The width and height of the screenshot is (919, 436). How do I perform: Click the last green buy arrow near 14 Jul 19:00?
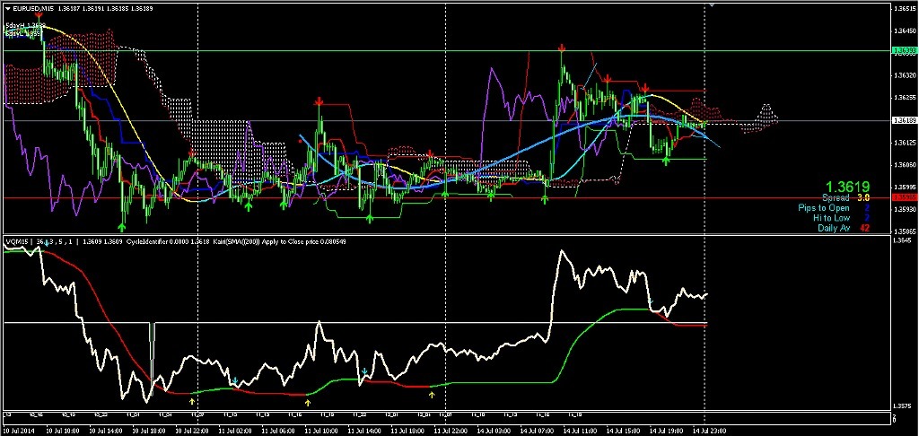tap(666, 161)
